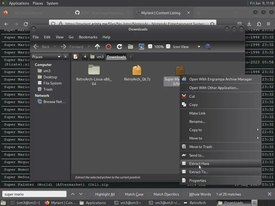Select vm3 in the path bar
The height and width of the screenshot is (206, 275).
(x=97, y=57)
